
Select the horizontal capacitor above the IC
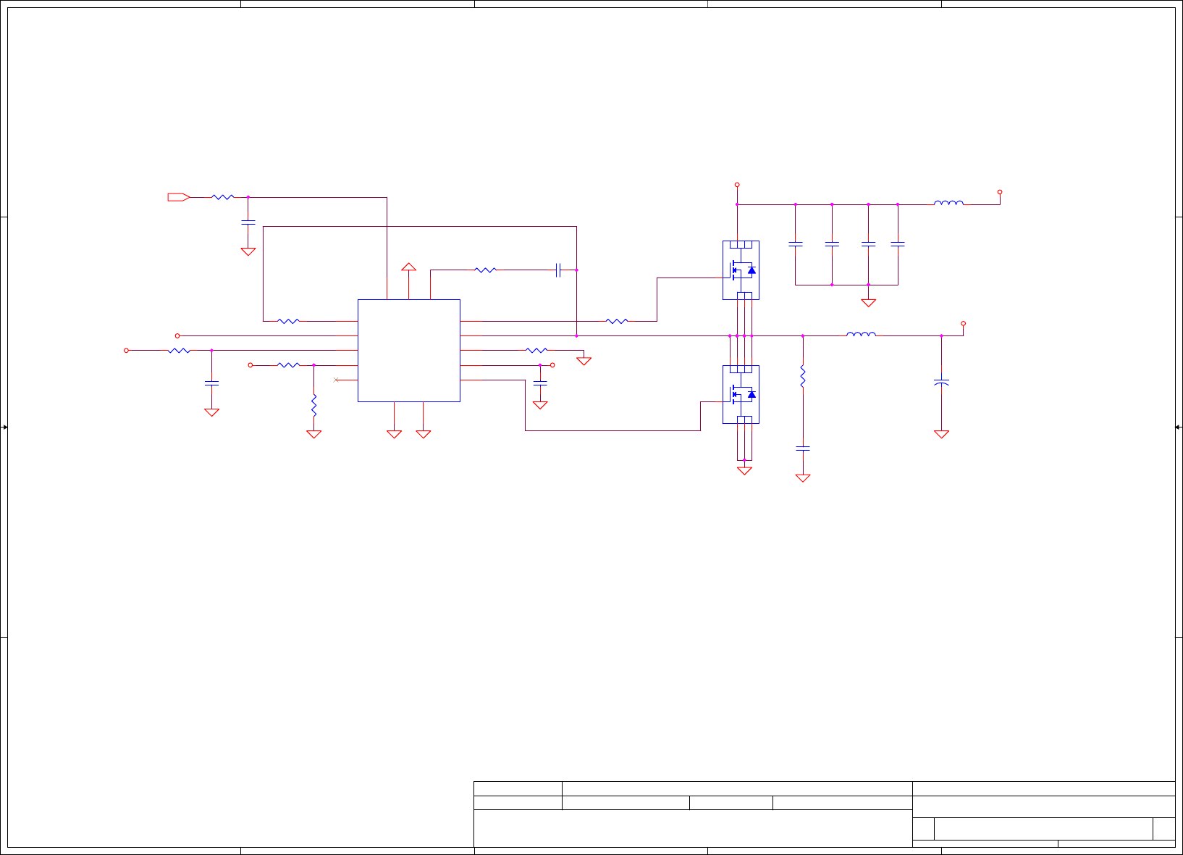[558, 270]
